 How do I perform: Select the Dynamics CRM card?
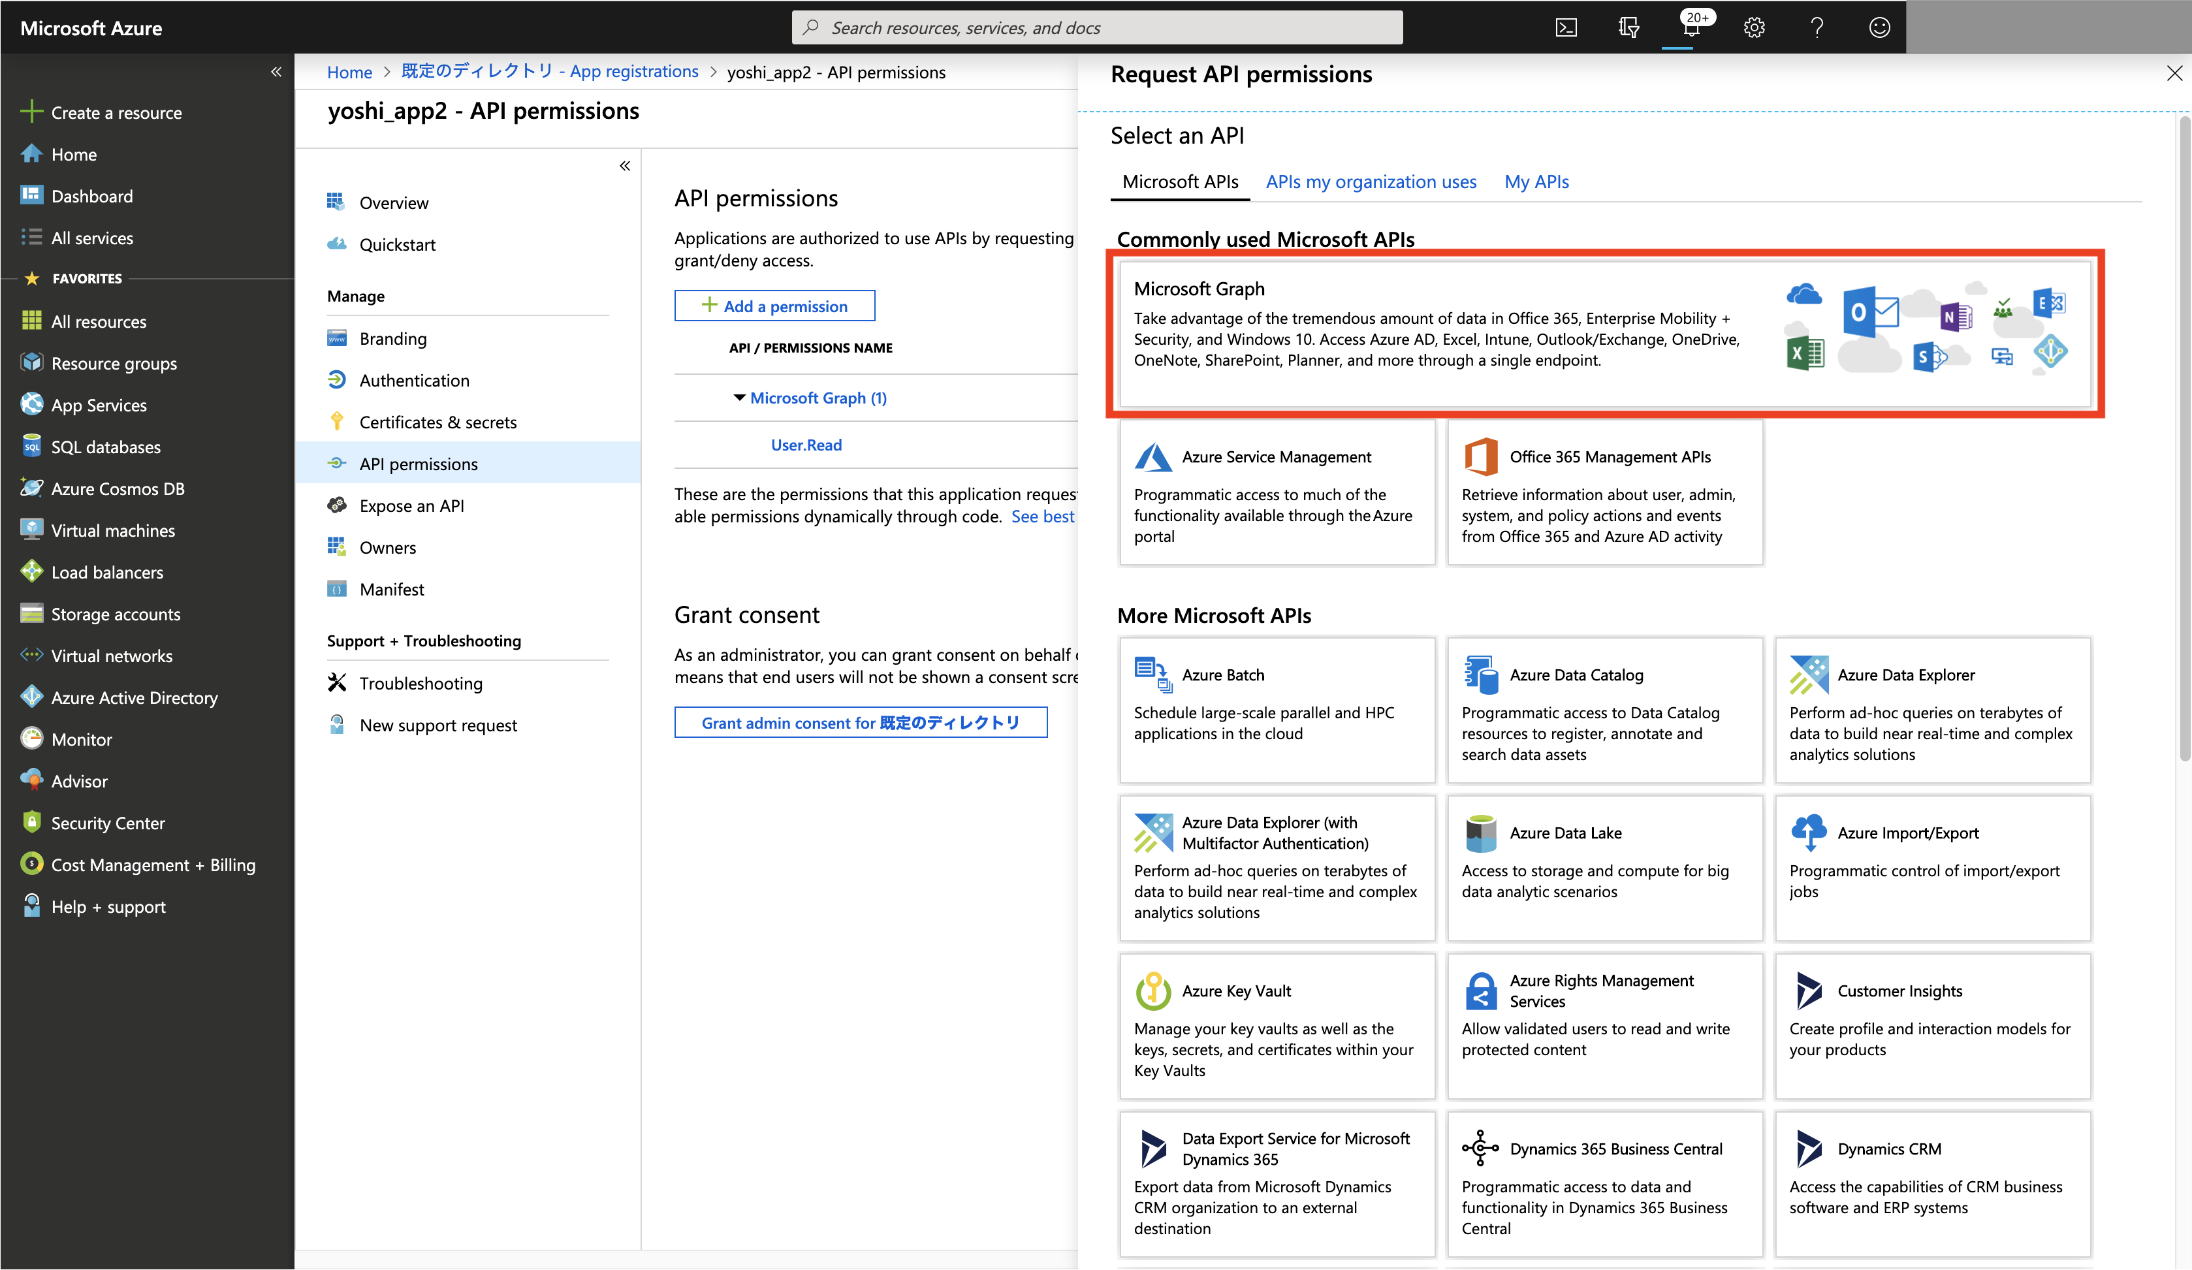click(1933, 1184)
